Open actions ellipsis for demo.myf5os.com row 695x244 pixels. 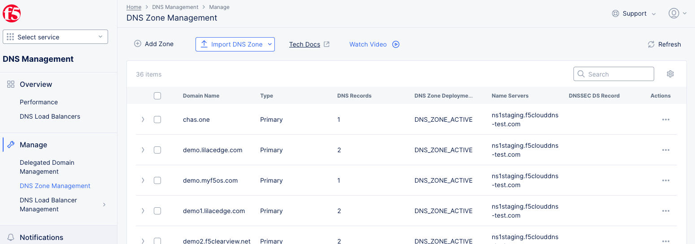tap(665, 180)
